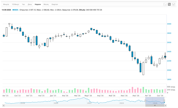Viewport: 178px width, 108px height.
Task: Click the last pink volume bar
Action: 165,91
